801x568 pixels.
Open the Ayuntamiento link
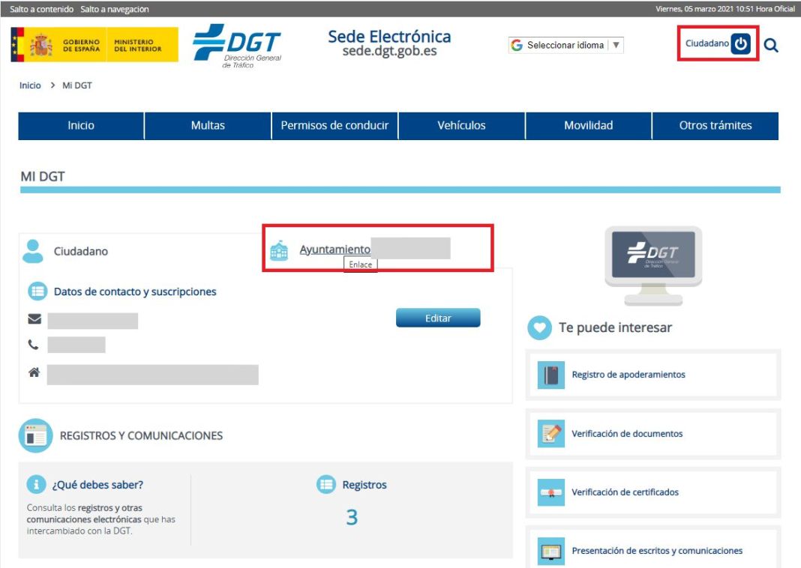coord(334,250)
